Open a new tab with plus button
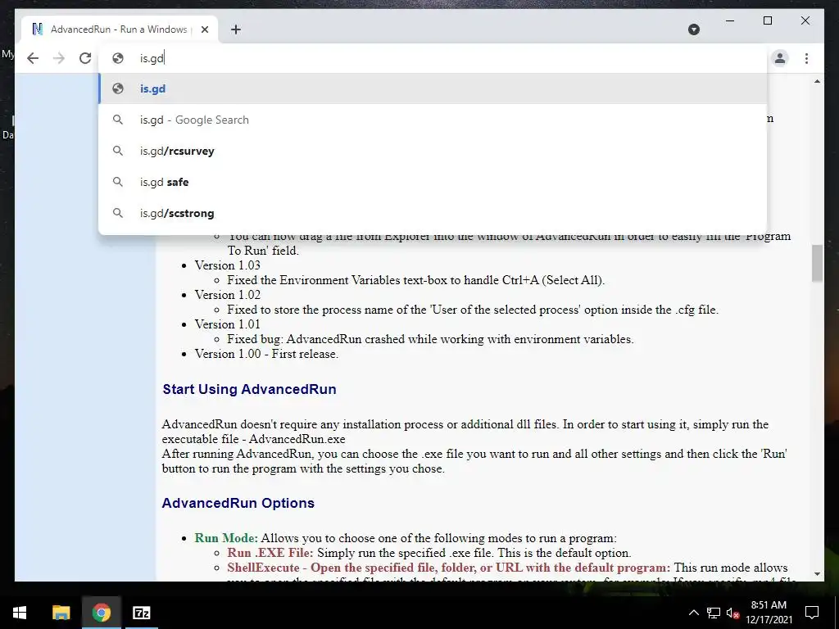 236,29
